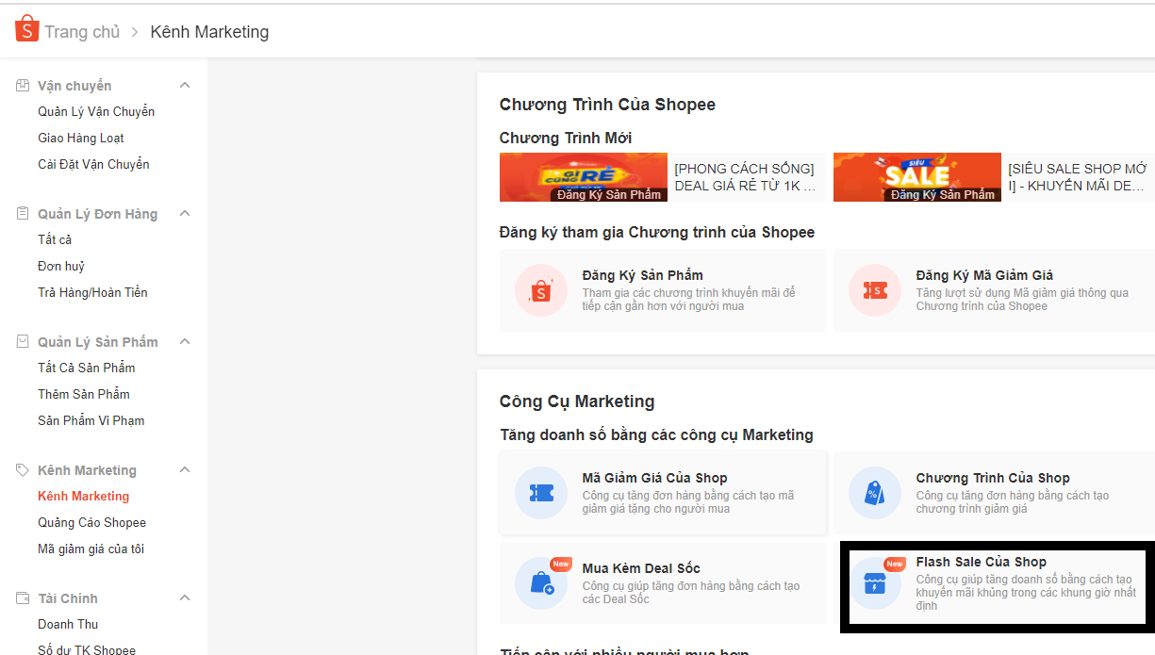The height and width of the screenshot is (655, 1155).
Task: Collapse the Quản Lý Đơn Hàng section
Action: pos(185,214)
